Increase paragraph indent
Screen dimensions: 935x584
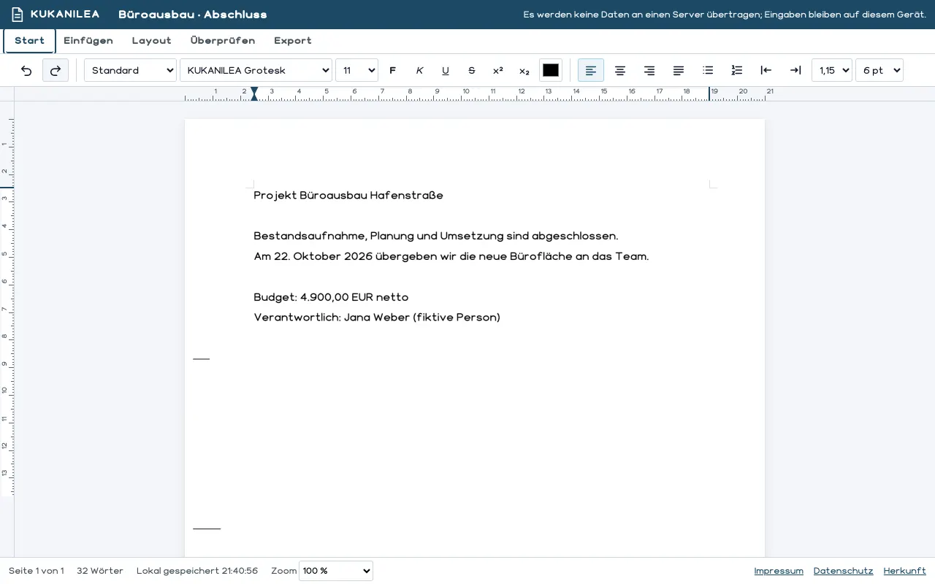pos(795,70)
